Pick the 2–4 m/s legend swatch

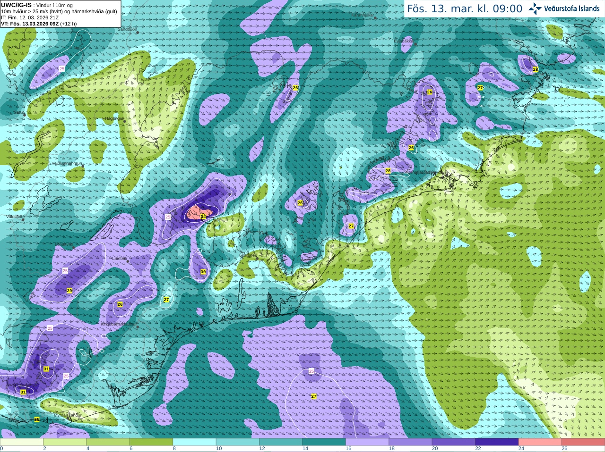coord(65,442)
